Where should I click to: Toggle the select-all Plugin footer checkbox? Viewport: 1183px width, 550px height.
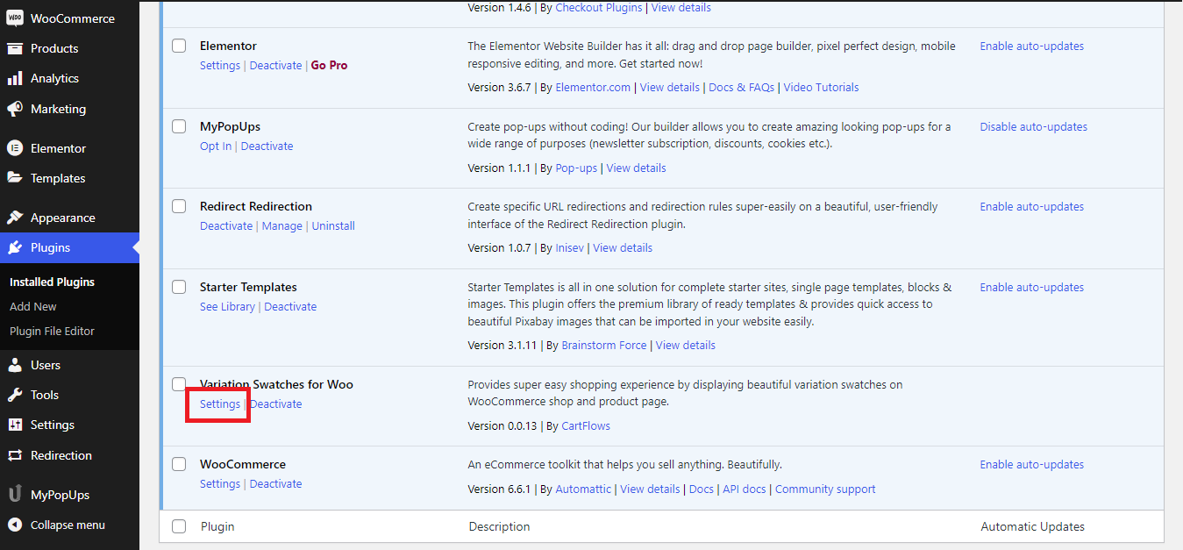[x=179, y=526]
